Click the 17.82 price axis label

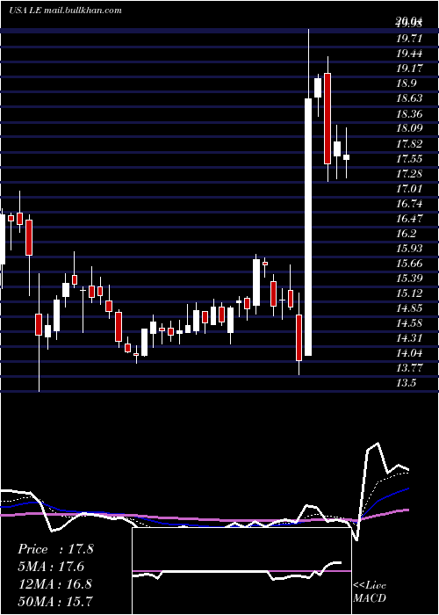[410, 143]
